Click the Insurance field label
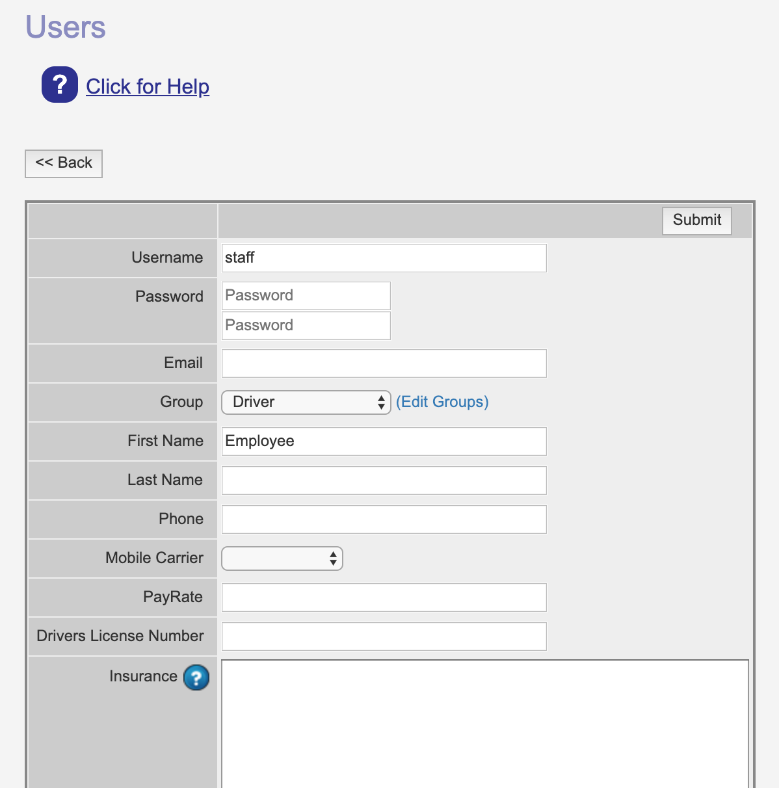The height and width of the screenshot is (788, 779). point(143,677)
